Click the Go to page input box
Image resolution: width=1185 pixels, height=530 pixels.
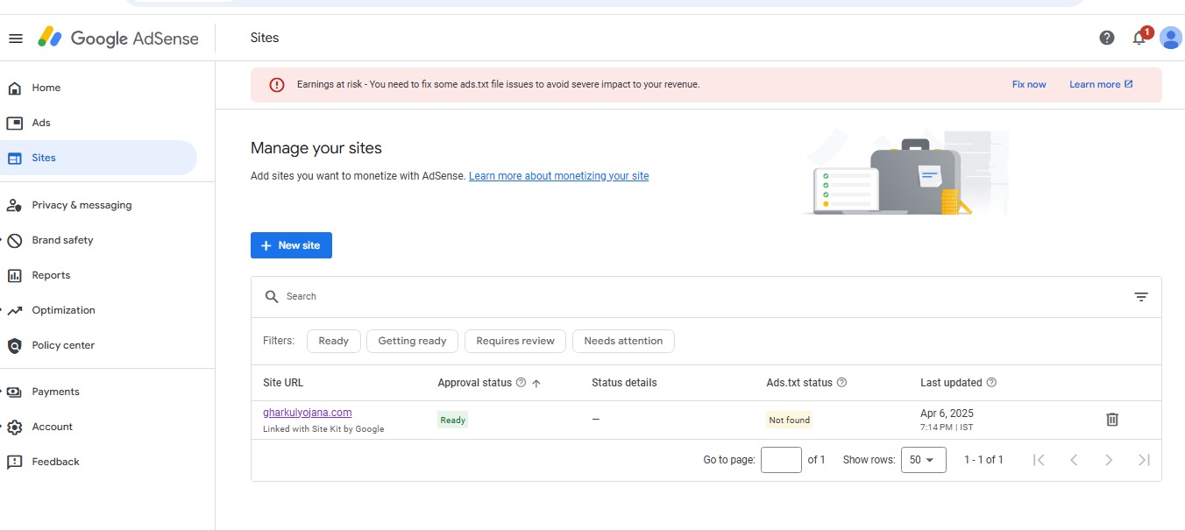781,460
